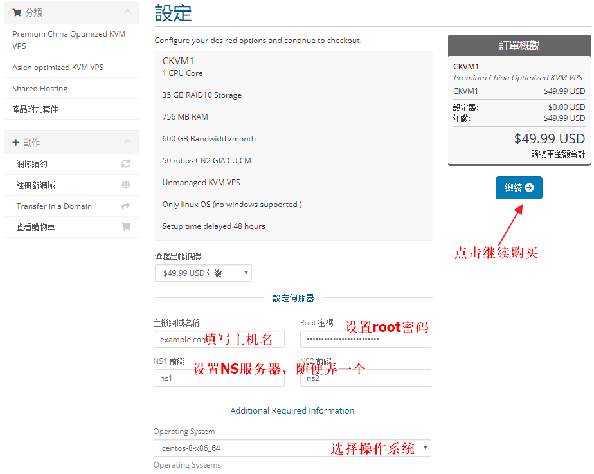This screenshot has height=474, width=594.
Task: Click the arrow icon inside 繼續 button
Action: [x=530, y=188]
